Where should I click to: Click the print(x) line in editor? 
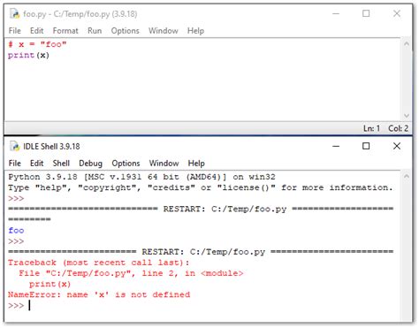point(28,56)
